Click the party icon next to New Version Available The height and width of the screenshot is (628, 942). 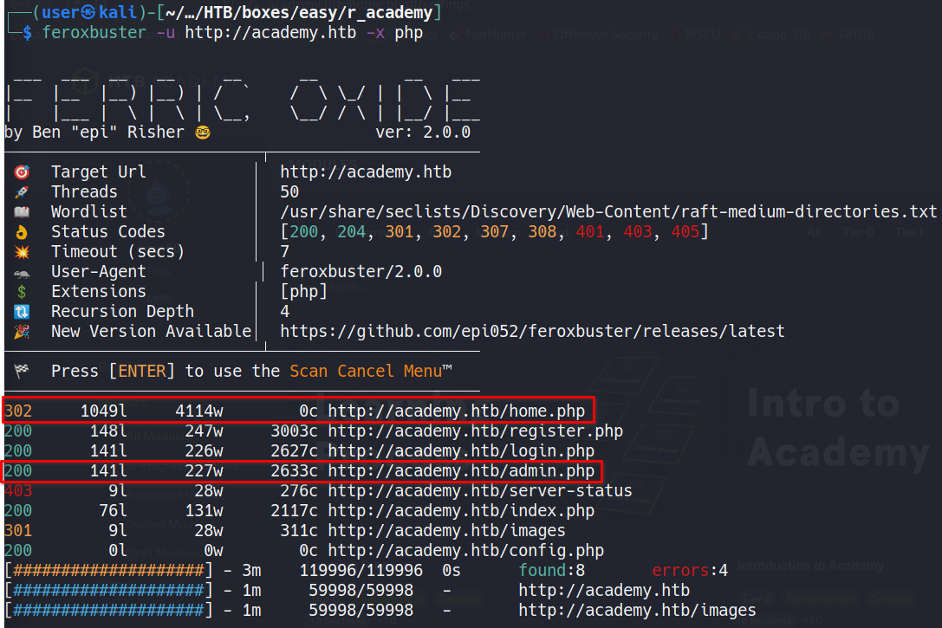pyautogui.click(x=22, y=332)
